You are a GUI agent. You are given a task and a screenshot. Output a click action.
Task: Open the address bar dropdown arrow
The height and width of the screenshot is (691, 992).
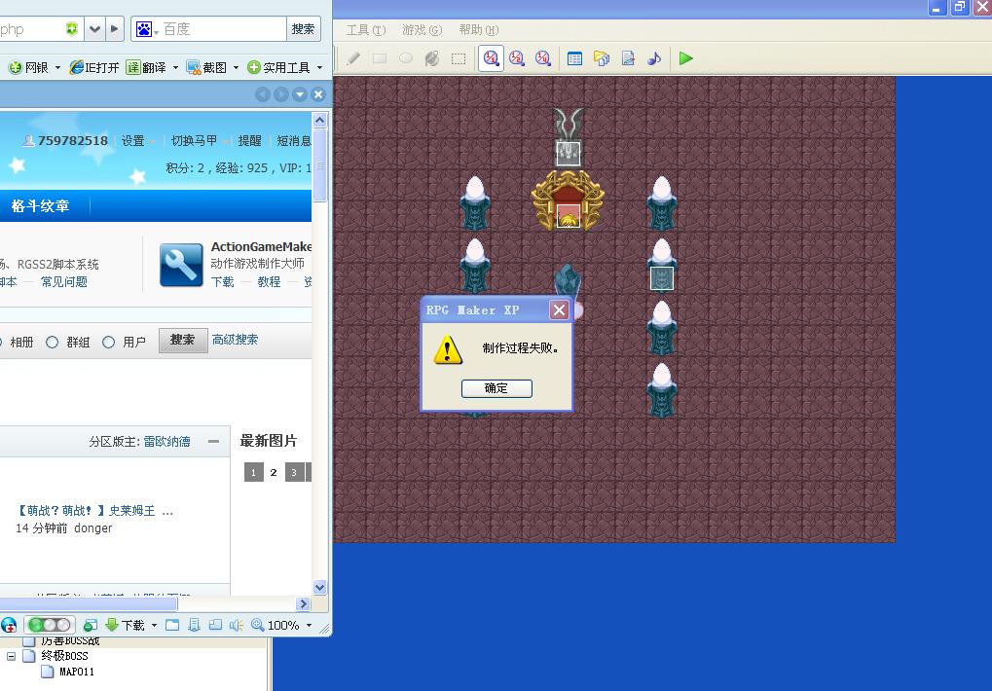point(94,29)
